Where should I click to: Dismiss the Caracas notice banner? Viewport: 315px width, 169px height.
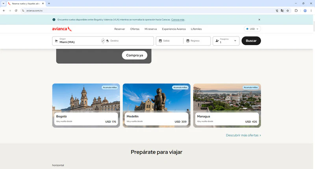(x=259, y=20)
